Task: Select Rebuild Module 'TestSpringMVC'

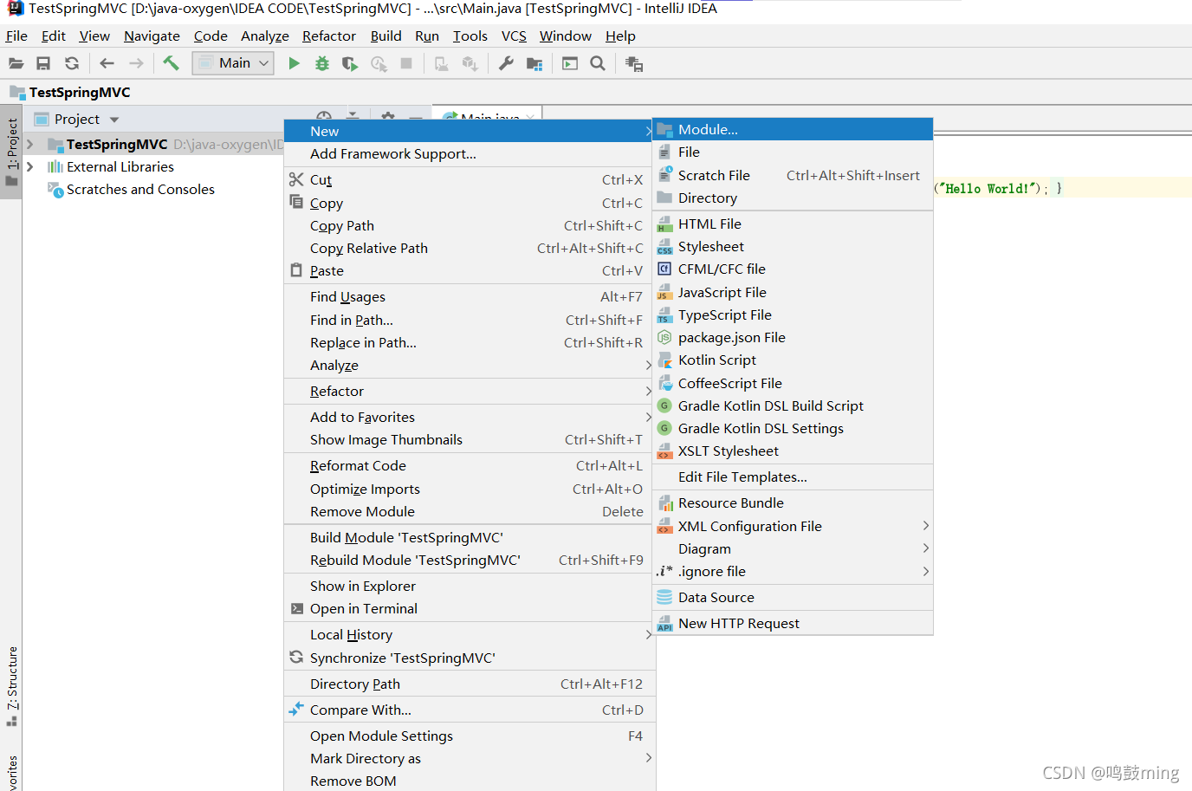Action: 470,560
